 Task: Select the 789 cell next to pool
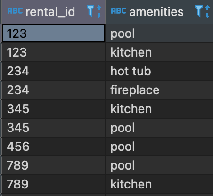[53, 165]
